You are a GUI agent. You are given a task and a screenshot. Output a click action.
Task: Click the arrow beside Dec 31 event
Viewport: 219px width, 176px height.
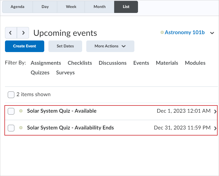click(215, 128)
